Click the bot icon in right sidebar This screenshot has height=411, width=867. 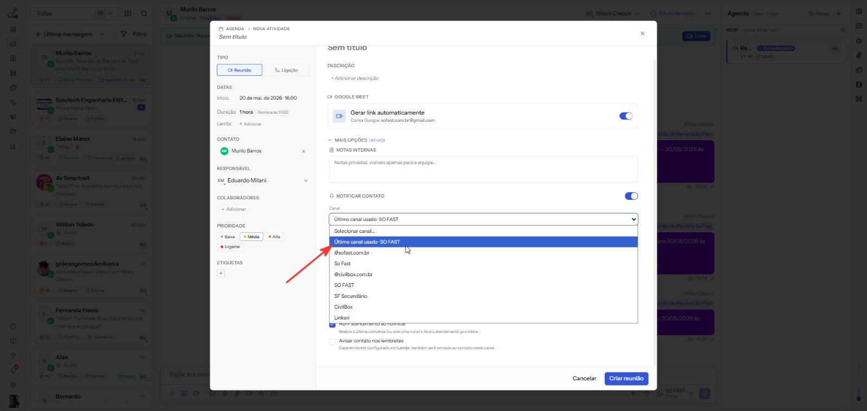(x=859, y=41)
